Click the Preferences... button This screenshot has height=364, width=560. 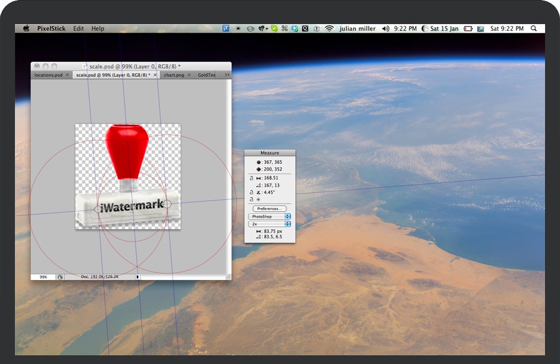coord(269,208)
